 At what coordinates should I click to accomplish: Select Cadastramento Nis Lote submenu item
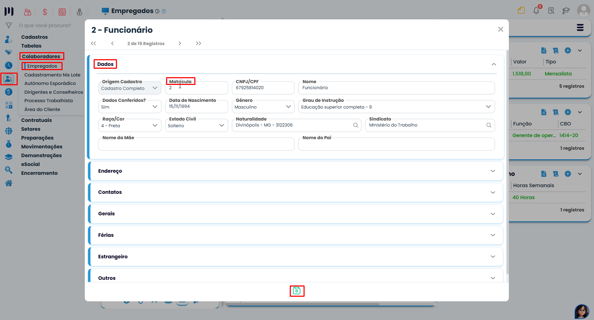pyautogui.click(x=52, y=75)
